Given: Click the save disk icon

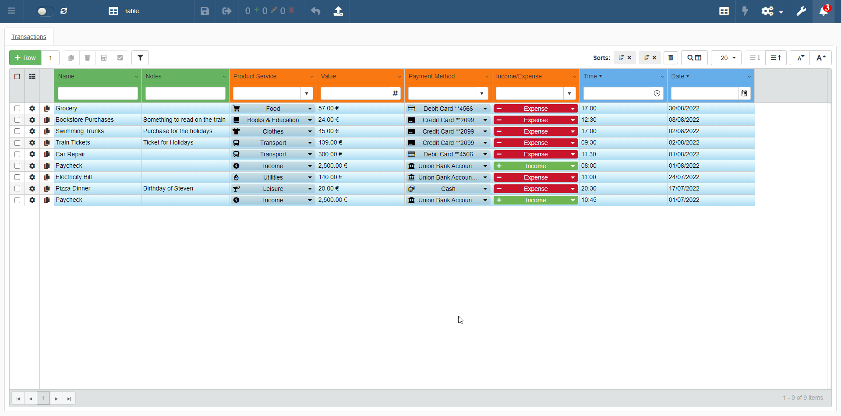Looking at the screenshot, I should (x=205, y=11).
